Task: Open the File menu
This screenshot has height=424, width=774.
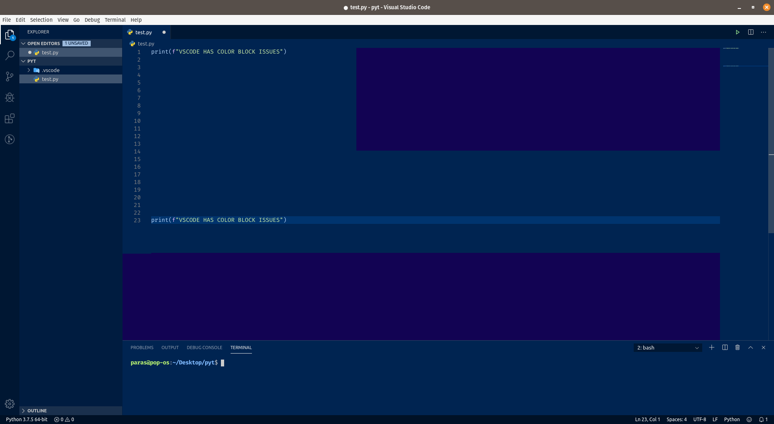Action: coord(7,20)
